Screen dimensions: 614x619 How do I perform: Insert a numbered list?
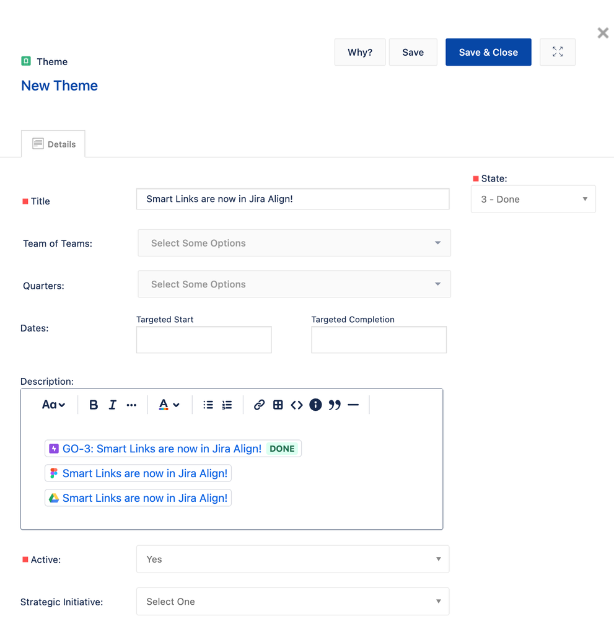point(227,405)
